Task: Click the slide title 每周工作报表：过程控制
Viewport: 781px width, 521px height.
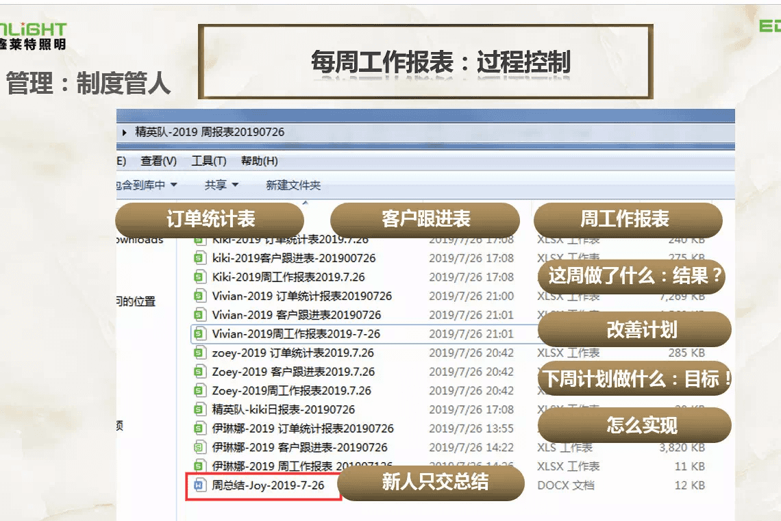Action: pos(441,62)
